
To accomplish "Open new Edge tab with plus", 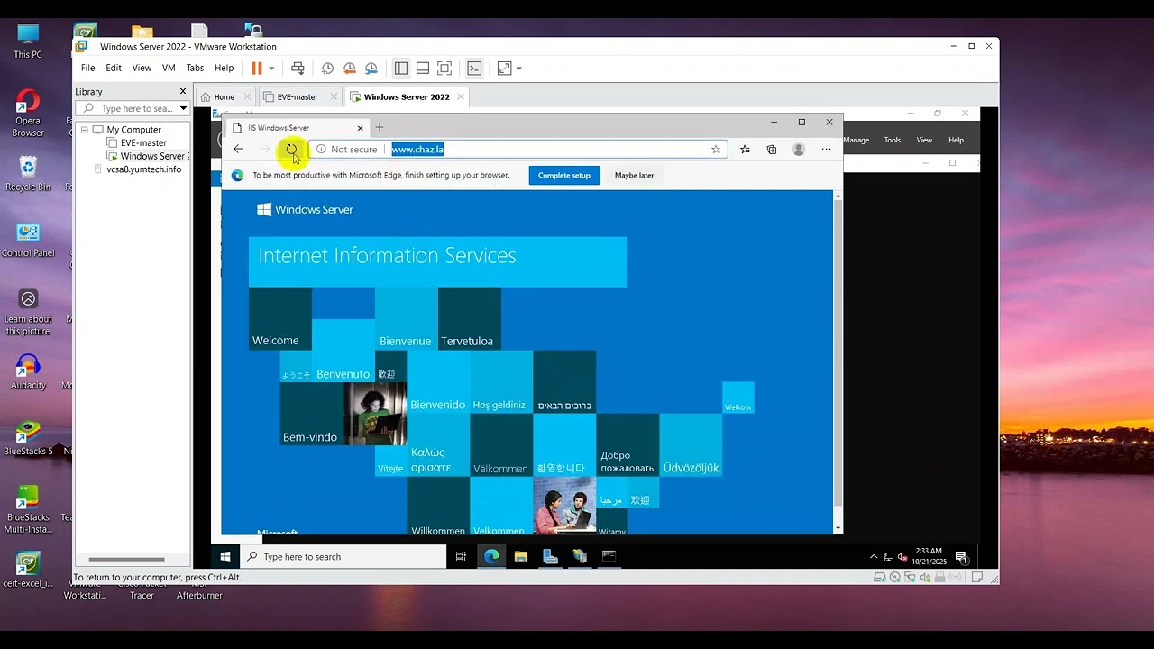I will (380, 127).
